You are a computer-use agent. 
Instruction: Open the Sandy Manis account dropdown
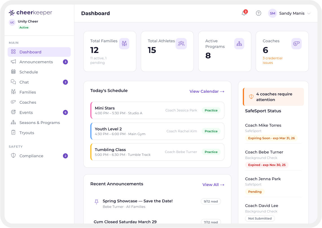coord(290,13)
